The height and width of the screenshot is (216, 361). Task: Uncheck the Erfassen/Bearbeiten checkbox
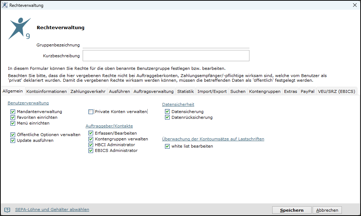pos(91,133)
